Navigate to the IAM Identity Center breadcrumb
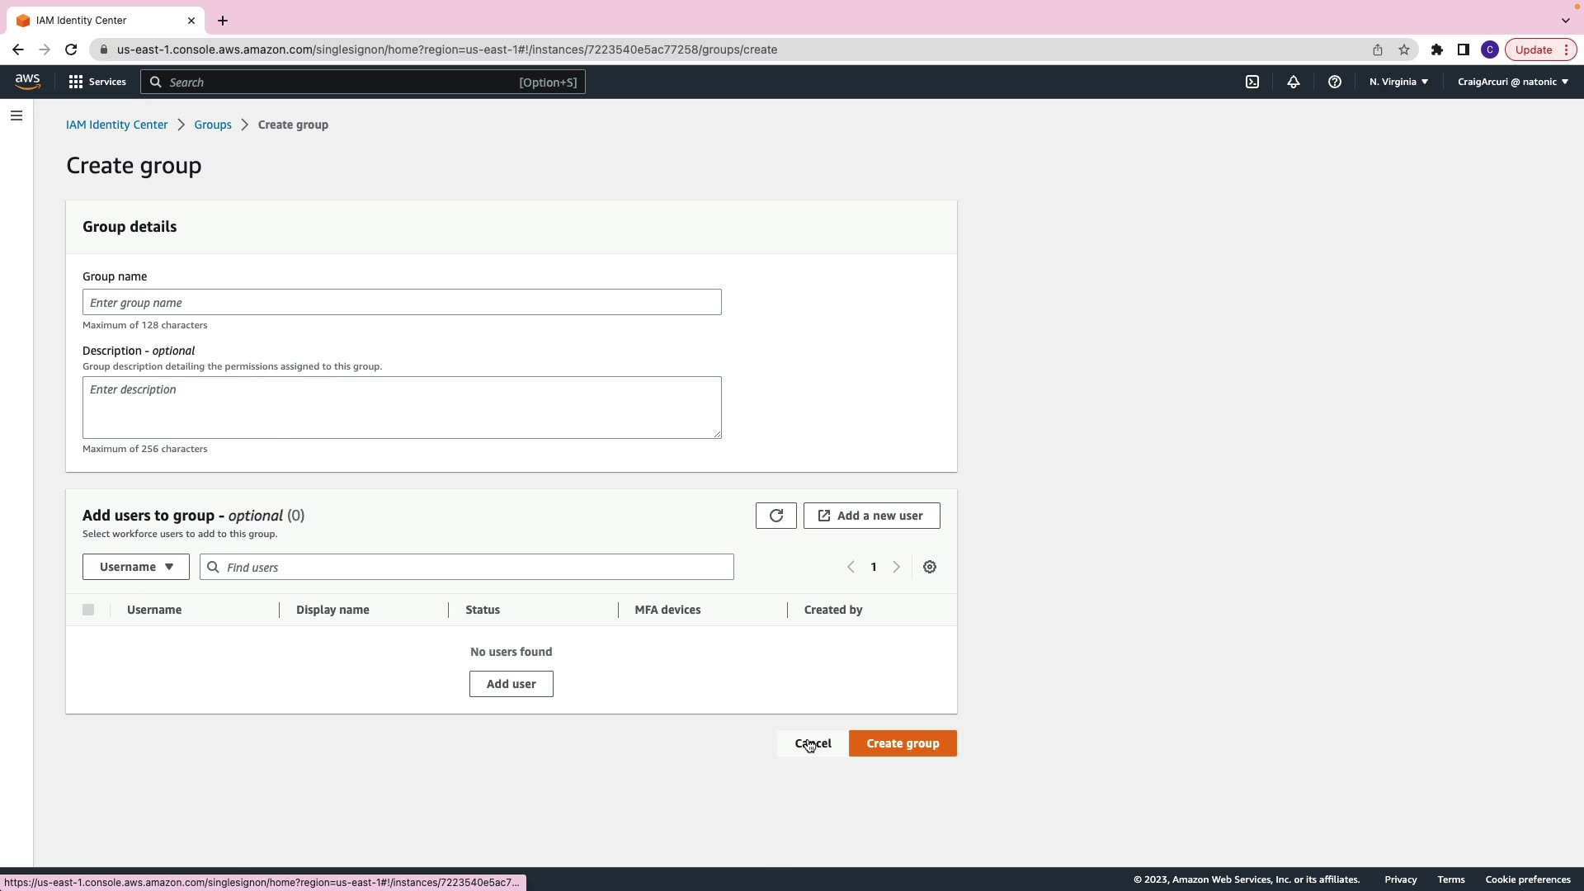The height and width of the screenshot is (891, 1584). pos(116,125)
